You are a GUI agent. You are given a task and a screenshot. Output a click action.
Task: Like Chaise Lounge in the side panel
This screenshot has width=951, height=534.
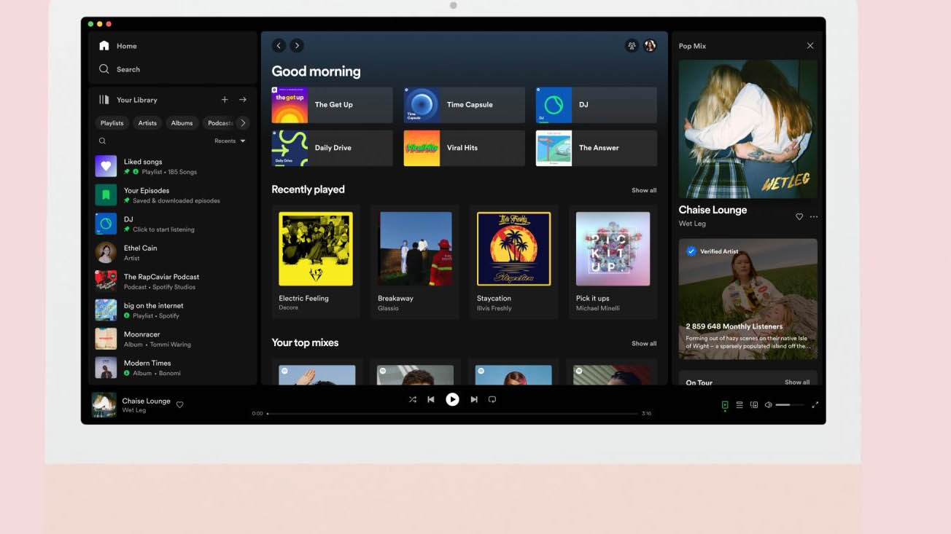point(799,216)
